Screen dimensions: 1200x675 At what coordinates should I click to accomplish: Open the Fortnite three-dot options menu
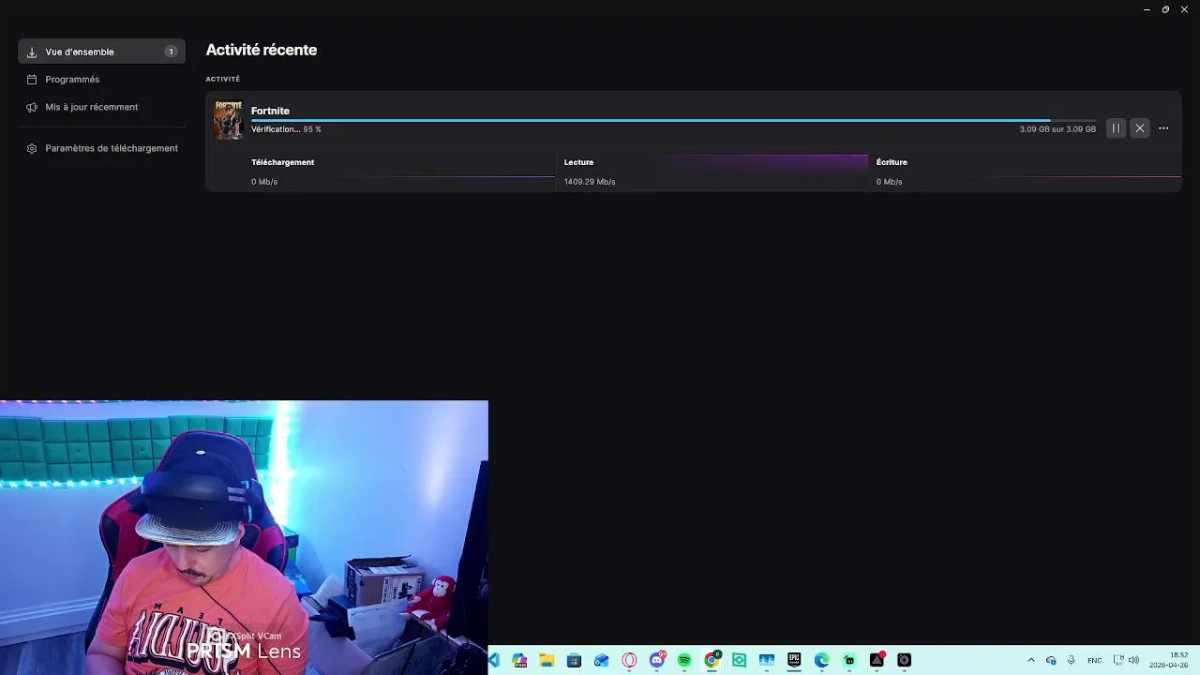point(1163,128)
